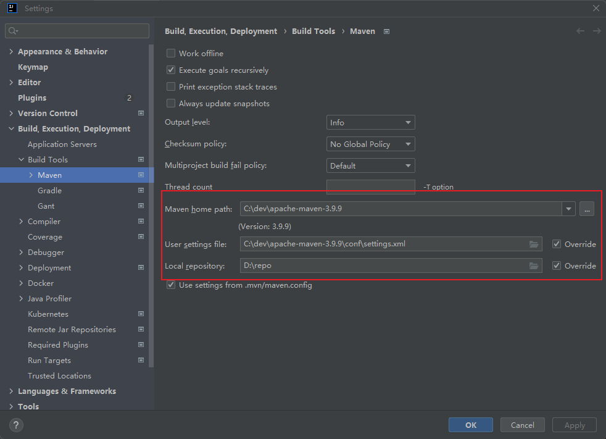Click the Thread count input field
This screenshot has height=439, width=606.
point(370,186)
